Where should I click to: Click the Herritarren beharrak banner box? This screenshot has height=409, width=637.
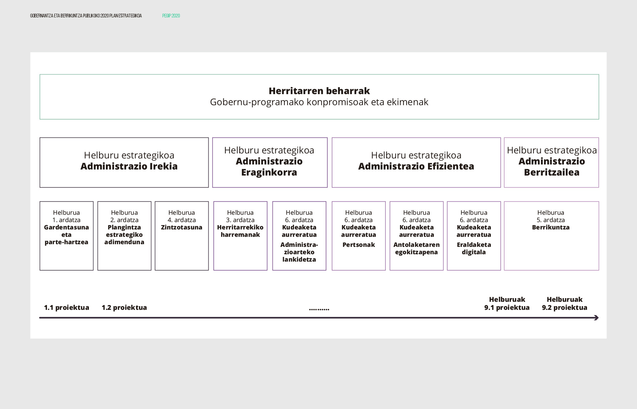coord(319,97)
